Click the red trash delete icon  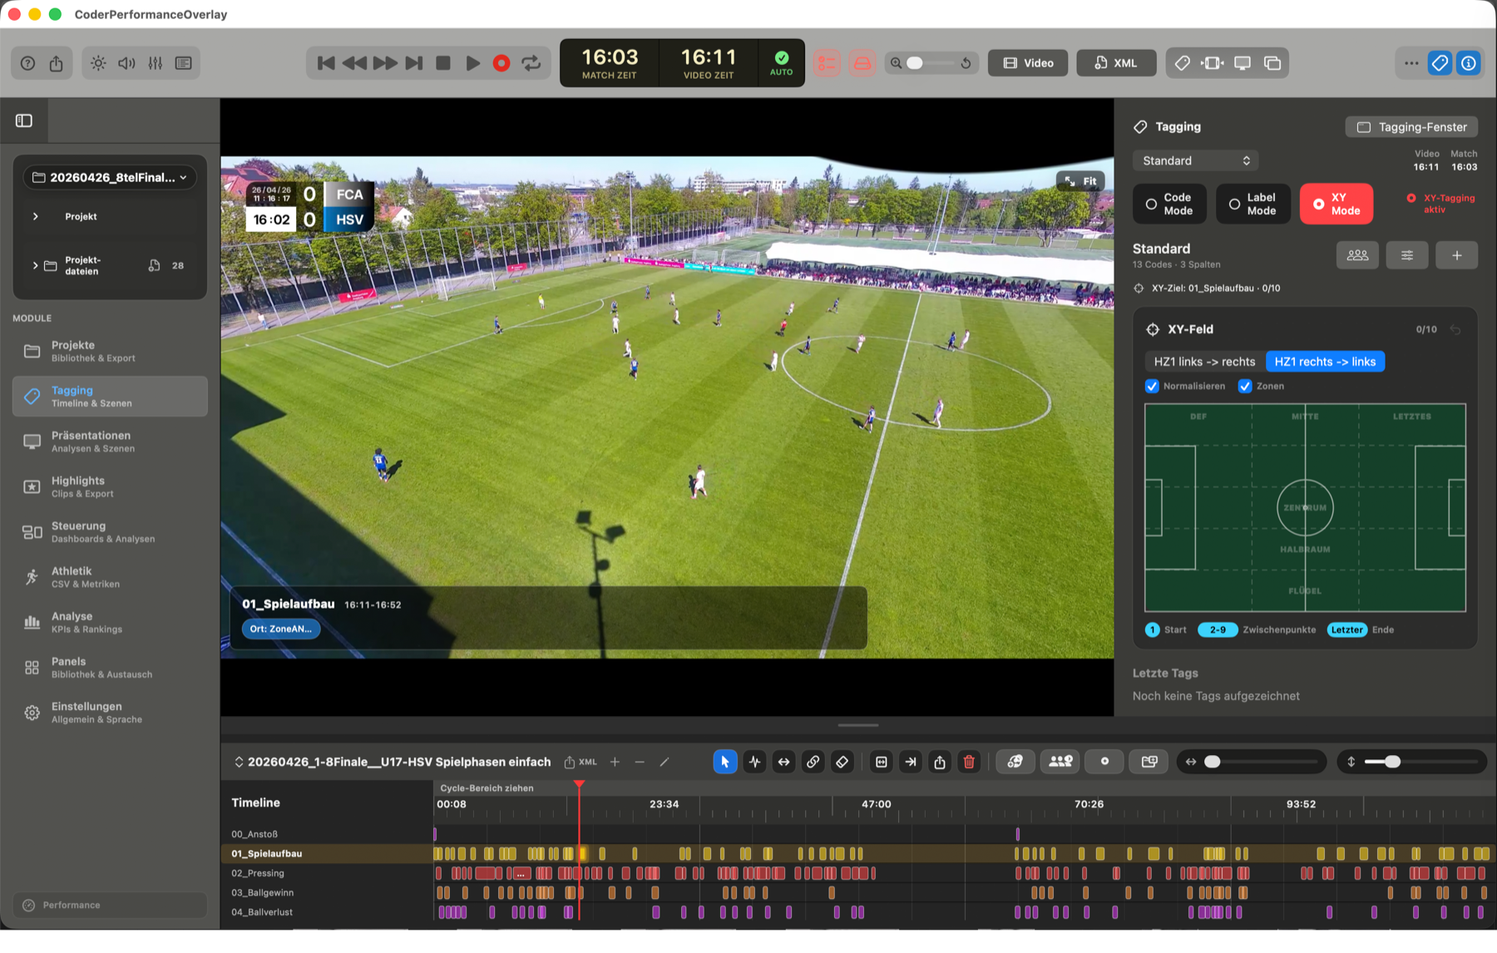tap(969, 762)
